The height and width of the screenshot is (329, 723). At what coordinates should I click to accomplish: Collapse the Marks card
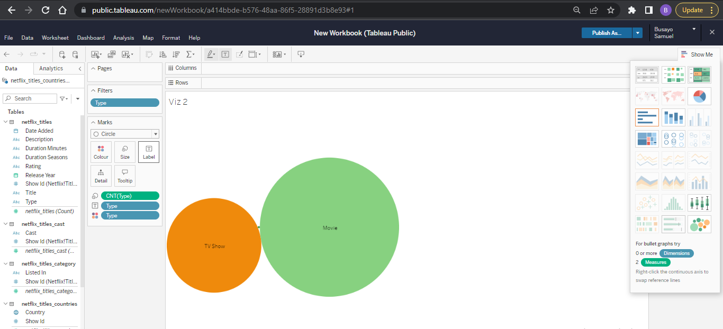click(93, 122)
